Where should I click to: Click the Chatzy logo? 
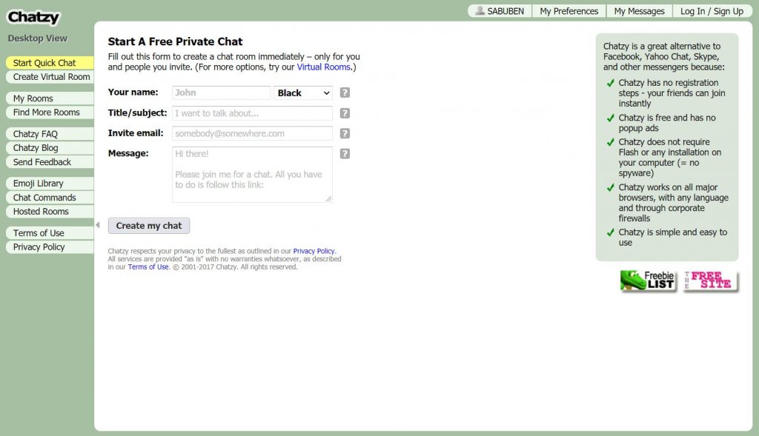33,16
